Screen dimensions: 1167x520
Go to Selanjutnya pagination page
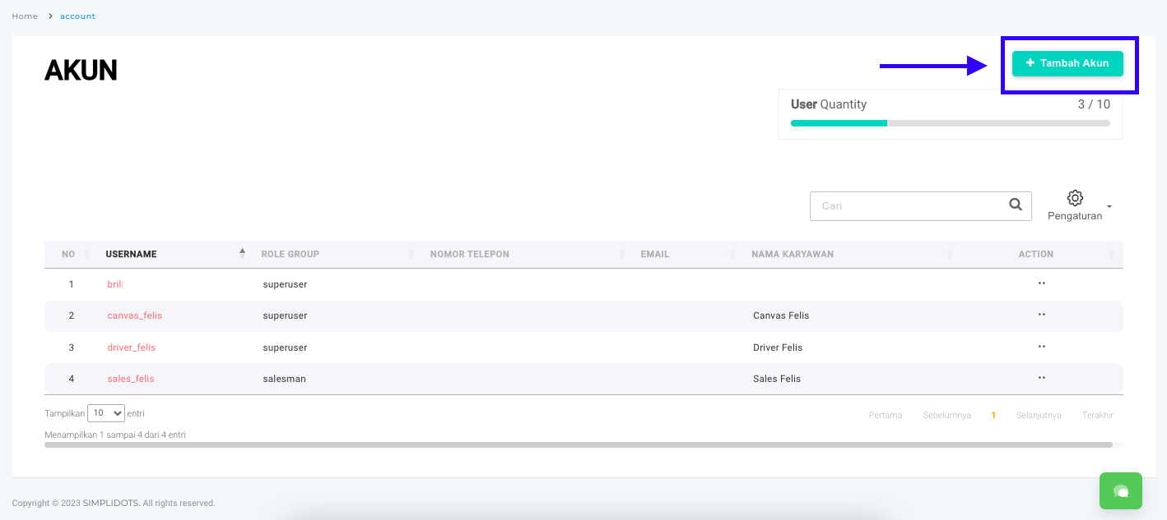[x=1038, y=416]
